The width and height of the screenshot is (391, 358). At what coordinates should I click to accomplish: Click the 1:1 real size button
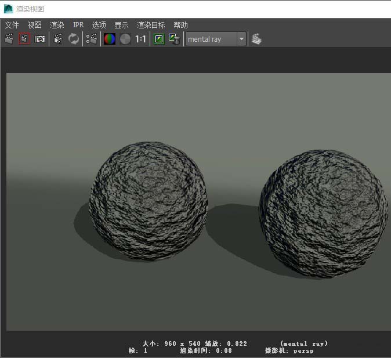140,39
